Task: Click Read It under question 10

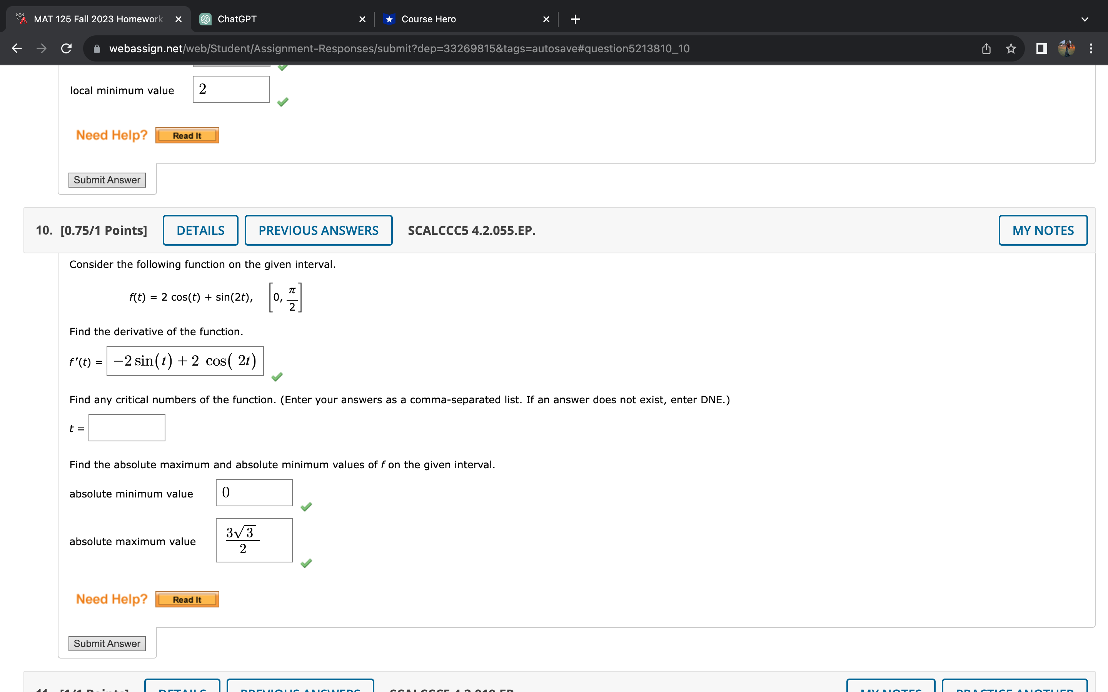Action: pos(187,600)
